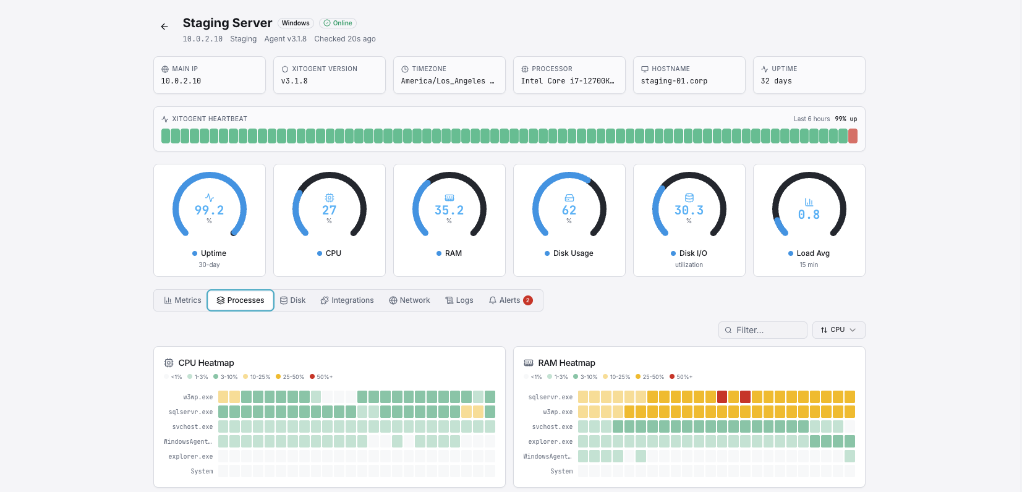Click the back arrow icon

click(164, 27)
